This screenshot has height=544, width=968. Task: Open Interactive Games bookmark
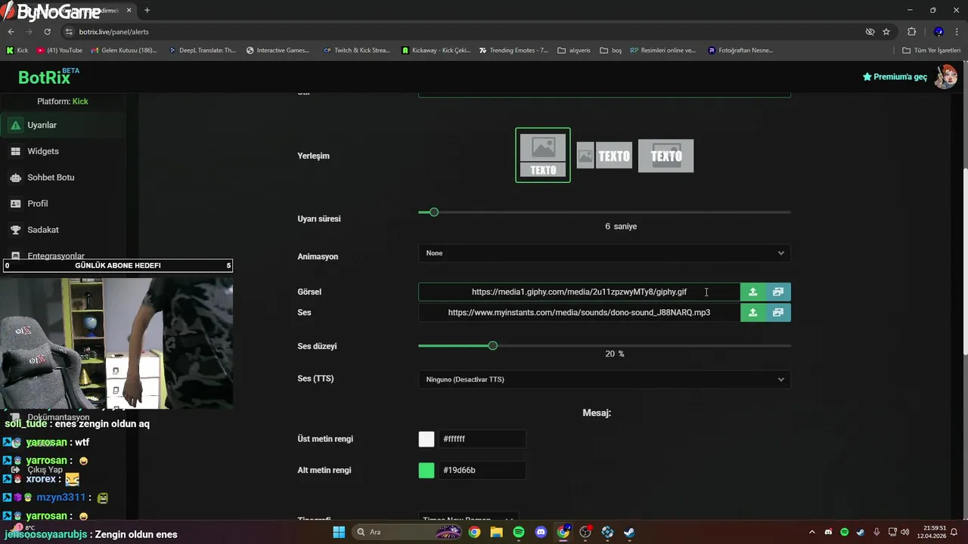(278, 51)
